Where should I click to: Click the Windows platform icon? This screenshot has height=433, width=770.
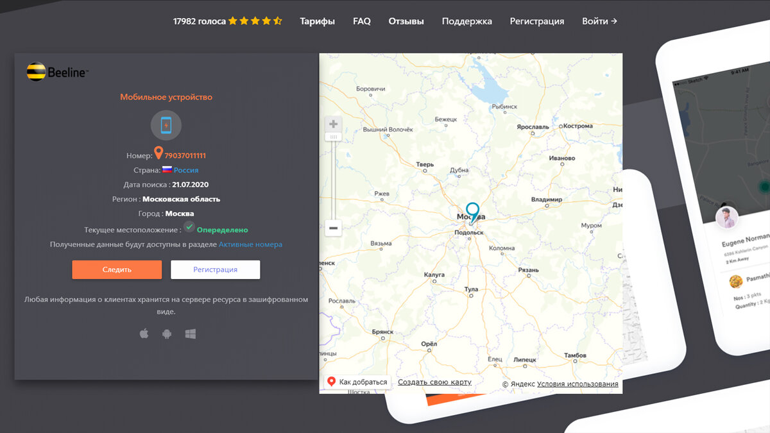pyautogui.click(x=190, y=334)
